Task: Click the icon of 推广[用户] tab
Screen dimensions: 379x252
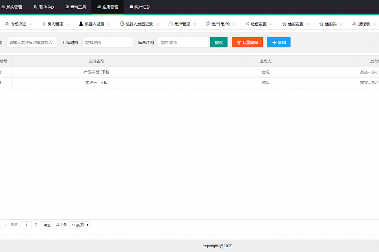Action: pyautogui.click(x=208, y=24)
